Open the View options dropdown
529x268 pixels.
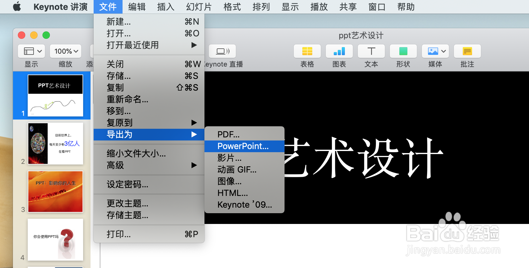click(x=31, y=51)
